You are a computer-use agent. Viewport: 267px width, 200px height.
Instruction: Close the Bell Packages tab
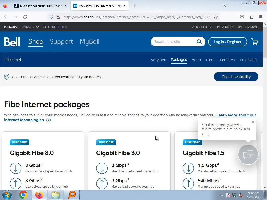tap(124, 6)
